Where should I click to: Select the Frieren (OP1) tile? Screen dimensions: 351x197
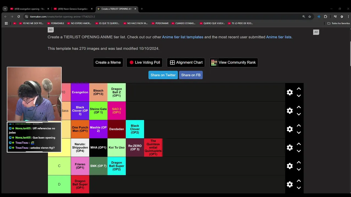click(80, 166)
